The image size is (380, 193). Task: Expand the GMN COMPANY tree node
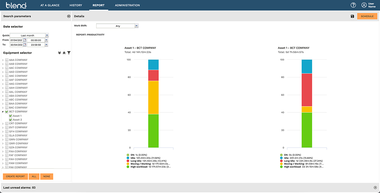click(x=3, y=139)
